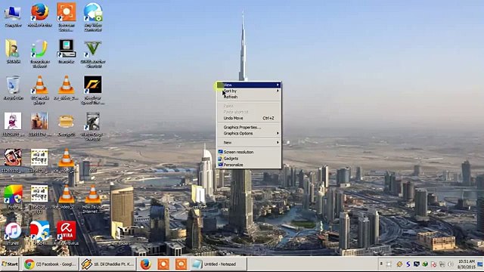This screenshot has height=272, width=484.
Task: Expand the New submenu arrow
Action: 278,143
